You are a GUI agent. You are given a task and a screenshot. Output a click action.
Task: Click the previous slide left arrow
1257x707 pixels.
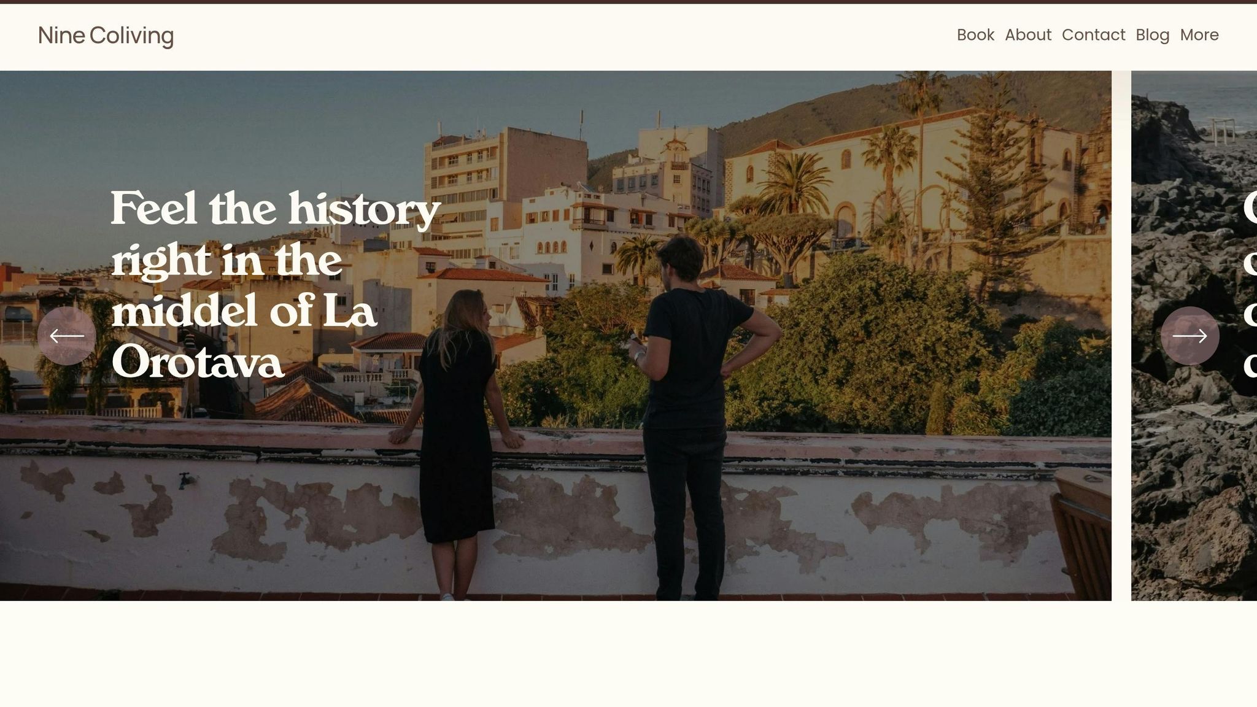66,336
